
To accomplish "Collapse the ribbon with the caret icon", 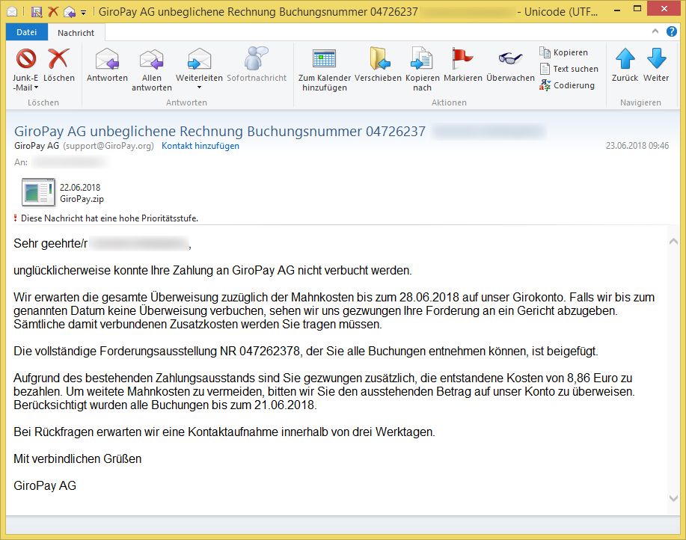I will coord(655,31).
